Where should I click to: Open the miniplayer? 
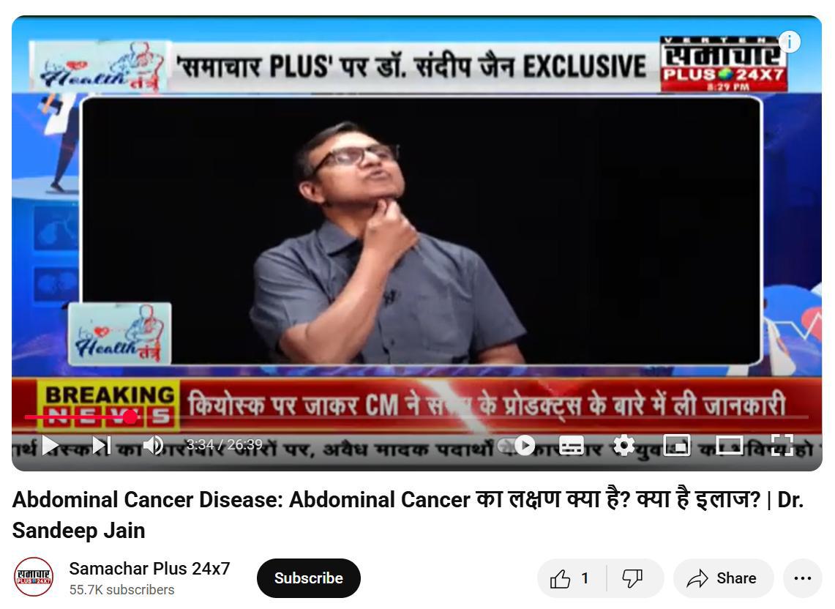point(676,446)
